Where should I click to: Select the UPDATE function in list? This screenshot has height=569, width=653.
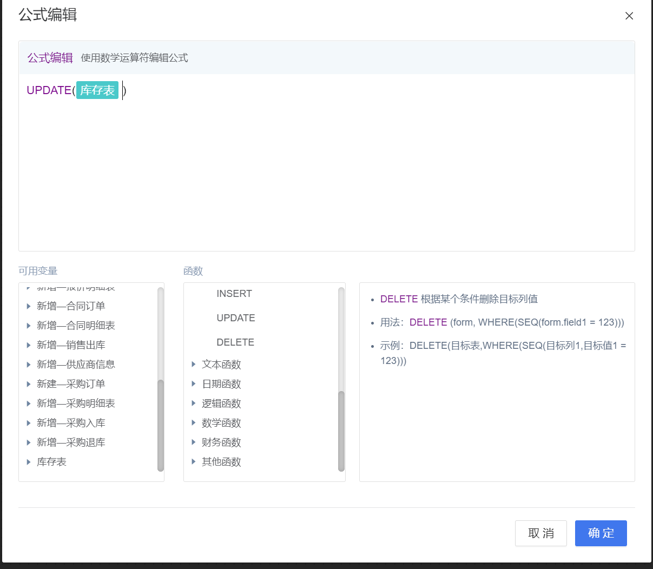236,318
